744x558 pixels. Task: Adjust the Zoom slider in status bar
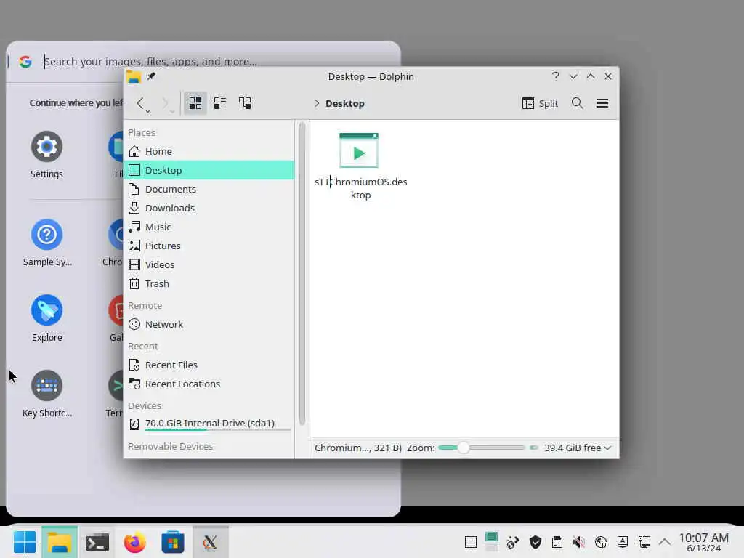[x=481, y=448]
